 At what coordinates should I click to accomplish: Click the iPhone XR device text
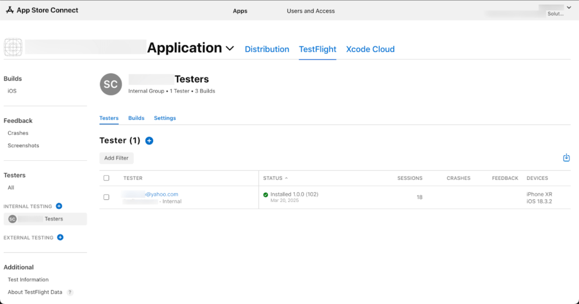[539, 194]
